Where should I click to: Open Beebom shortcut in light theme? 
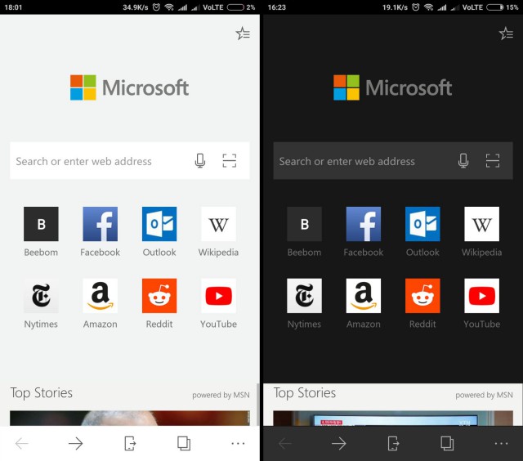pos(41,232)
